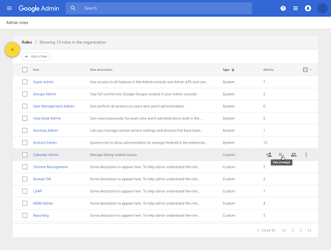This screenshot has width=331, height=250.
Task: Select the Help Desk Admin checkbox
Action: click(25, 118)
